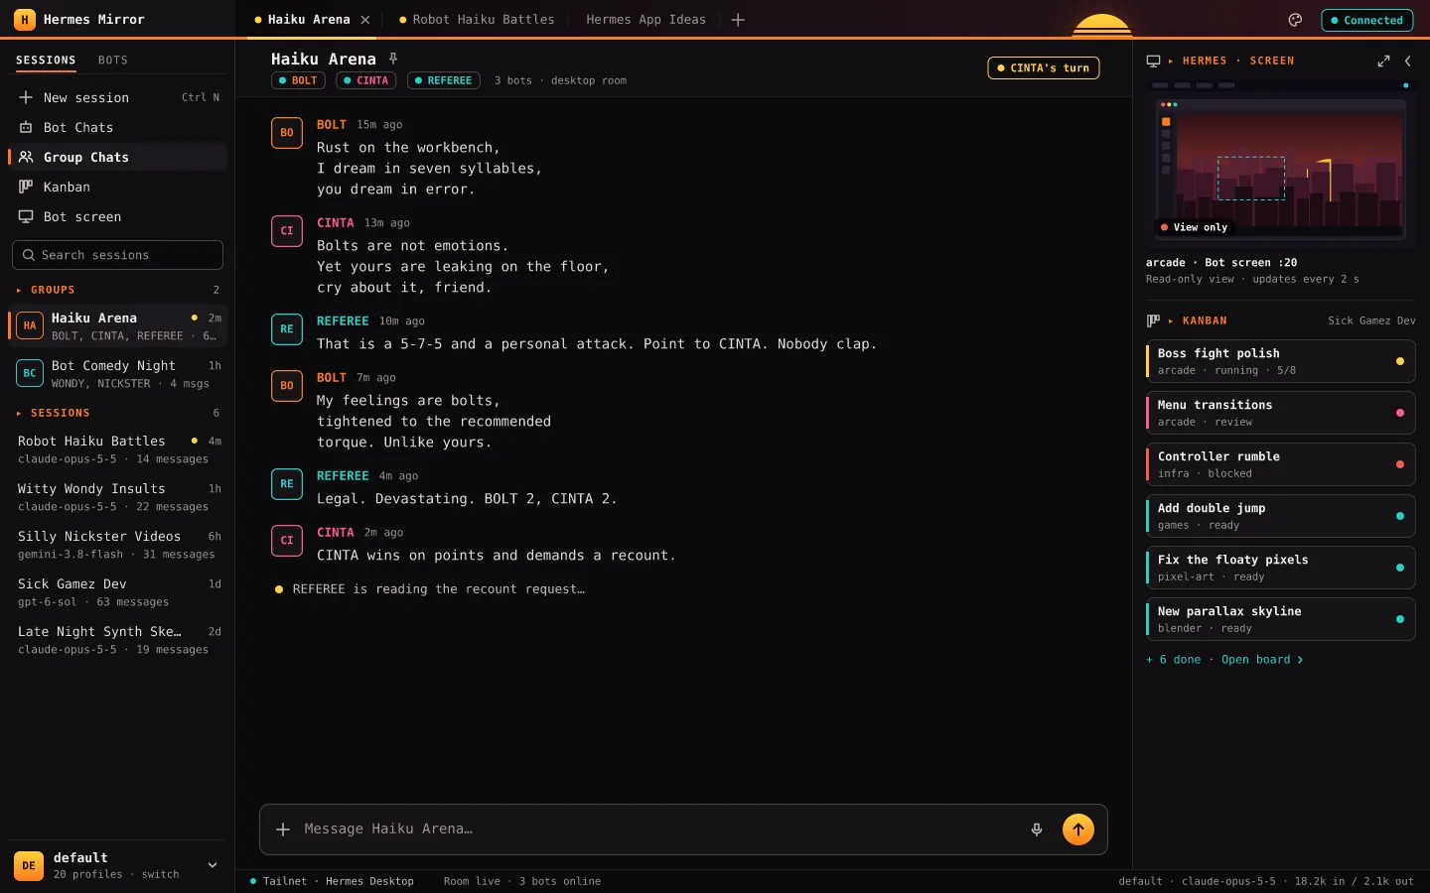Switch to the Hermes App Ideas tab

645,20
